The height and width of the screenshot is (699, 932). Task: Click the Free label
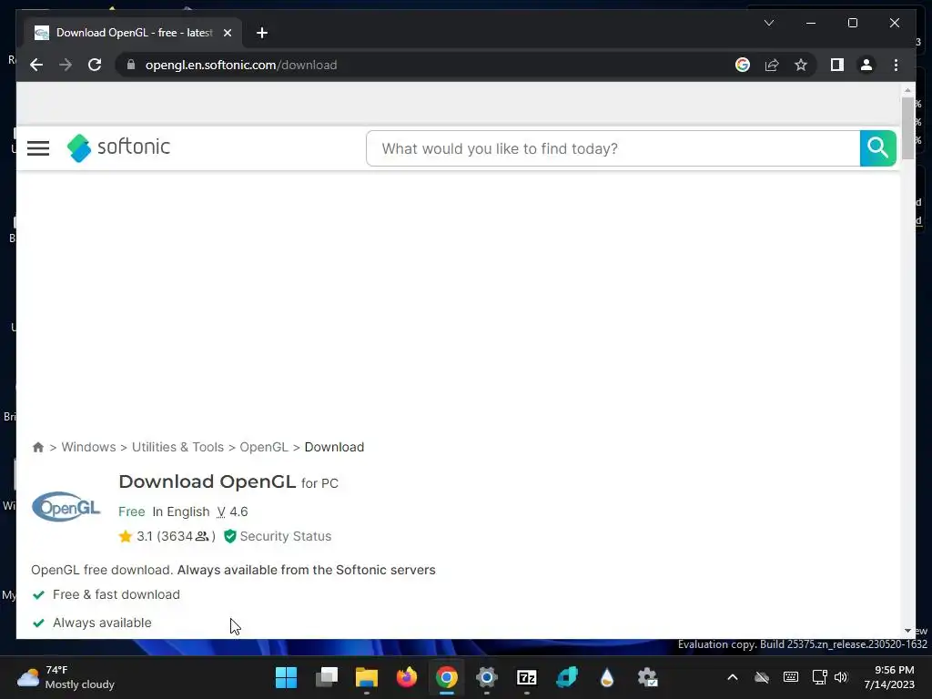[131, 512]
